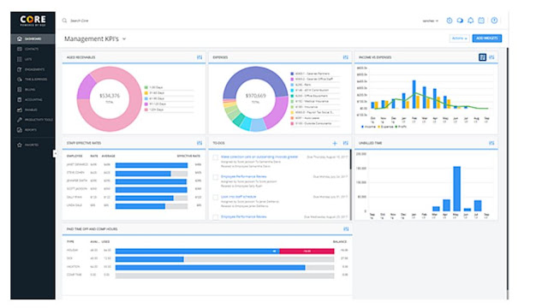Viewport: 548px width, 308px height.
Task: Open the chat messages icon in header
Action: tap(460, 21)
